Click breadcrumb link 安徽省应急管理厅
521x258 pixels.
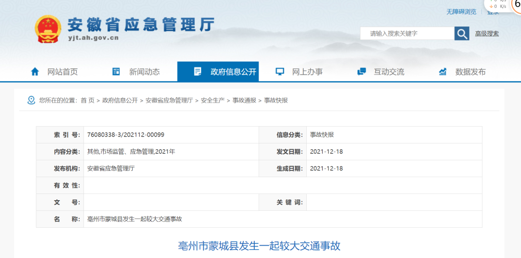point(169,101)
